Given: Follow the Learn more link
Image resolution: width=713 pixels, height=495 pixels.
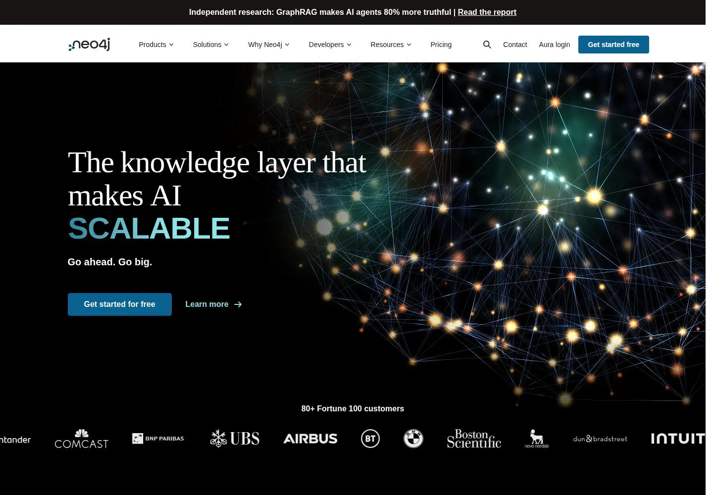Looking at the screenshot, I should click(x=213, y=304).
